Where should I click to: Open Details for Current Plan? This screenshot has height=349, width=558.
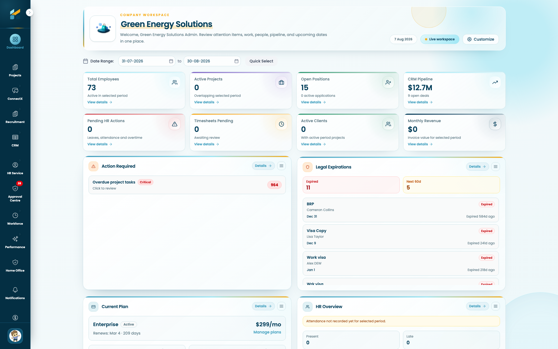tap(263, 306)
